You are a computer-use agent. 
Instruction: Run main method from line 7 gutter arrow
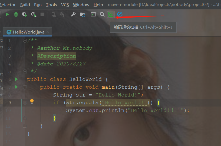point(16,87)
